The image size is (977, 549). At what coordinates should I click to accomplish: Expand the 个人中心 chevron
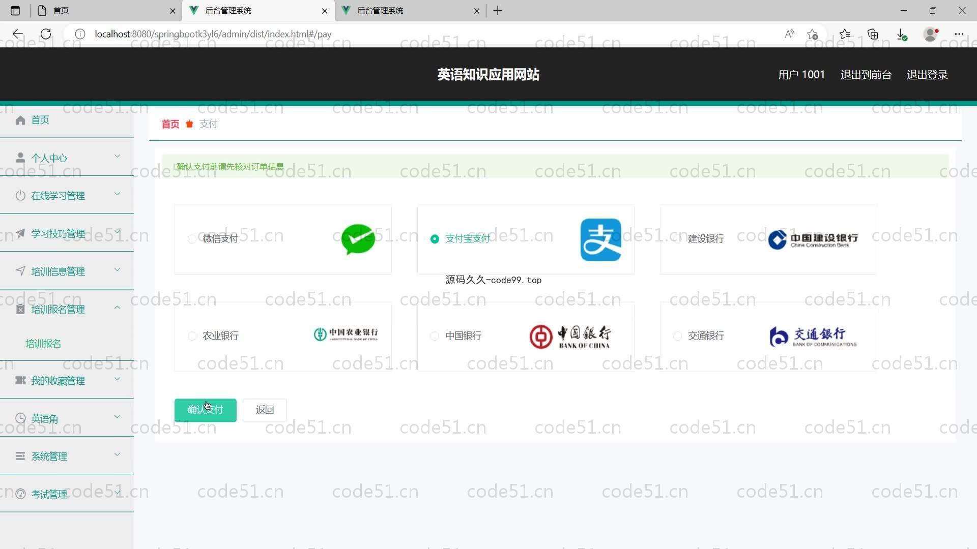(117, 156)
